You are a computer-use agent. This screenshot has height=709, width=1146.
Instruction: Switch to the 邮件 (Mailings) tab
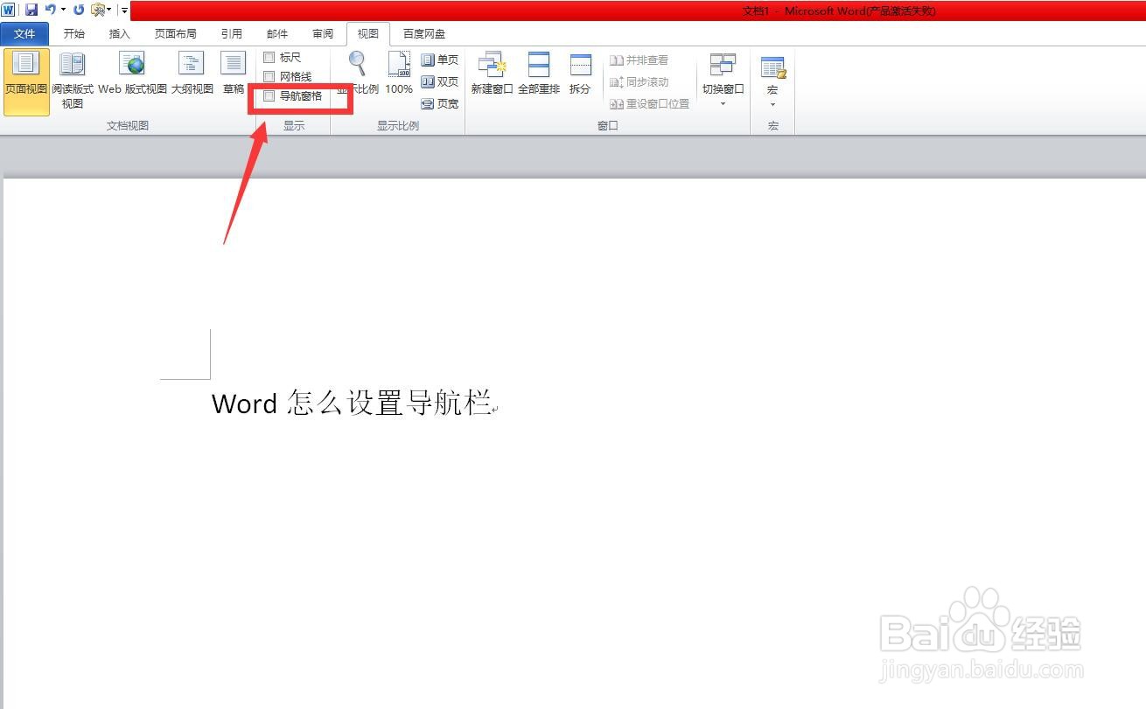point(277,34)
